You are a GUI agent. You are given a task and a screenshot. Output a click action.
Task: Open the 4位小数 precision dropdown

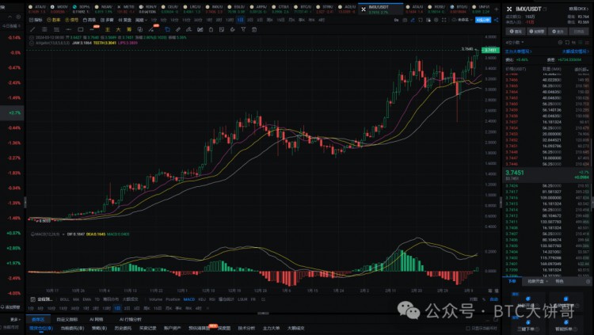point(515,42)
